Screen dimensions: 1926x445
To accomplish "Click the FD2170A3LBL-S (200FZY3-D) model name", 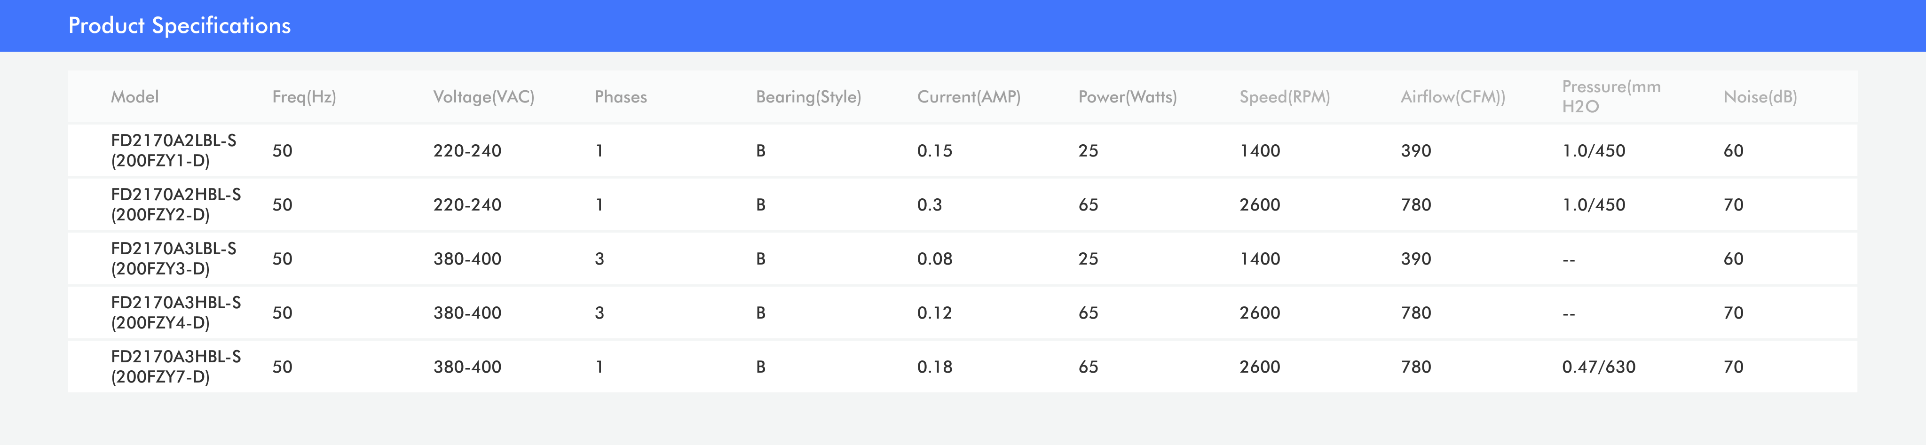I will (x=174, y=258).
